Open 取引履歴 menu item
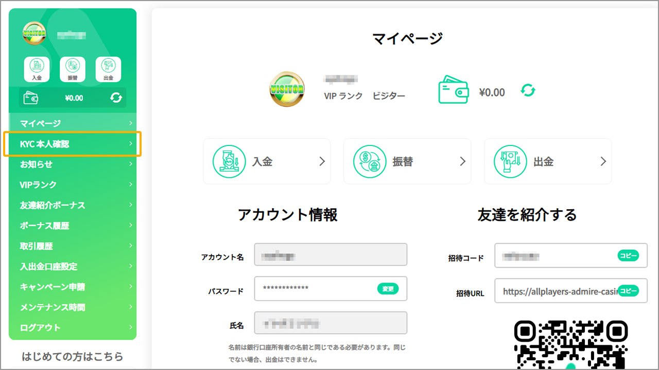Screen dimensions: 659x370 coord(73,246)
